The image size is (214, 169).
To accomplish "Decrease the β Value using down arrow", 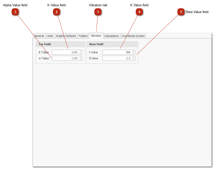I will 133,60.
